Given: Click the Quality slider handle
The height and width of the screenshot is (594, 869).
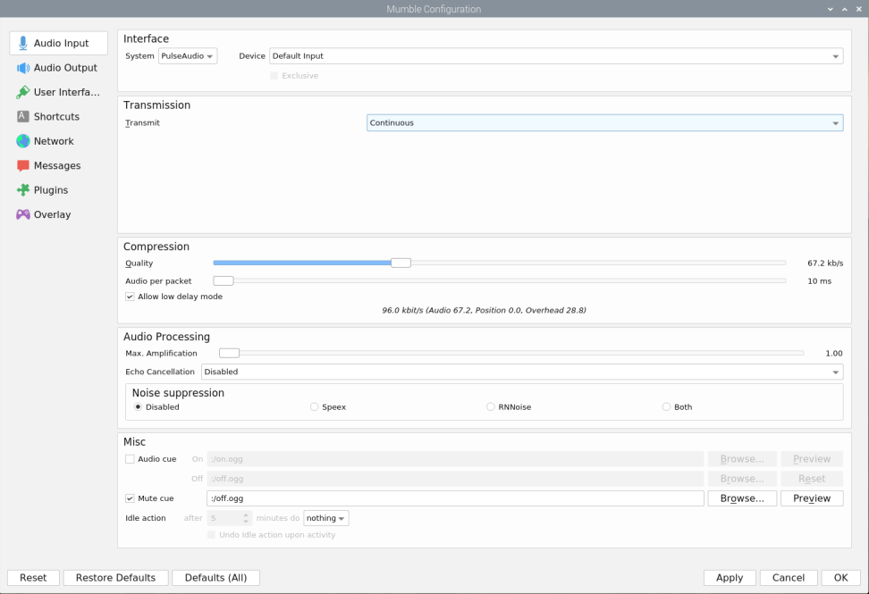Looking at the screenshot, I should (x=401, y=263).
